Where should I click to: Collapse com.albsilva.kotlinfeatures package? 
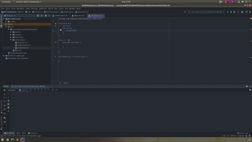pyautogui.click(x=9, y=30)
